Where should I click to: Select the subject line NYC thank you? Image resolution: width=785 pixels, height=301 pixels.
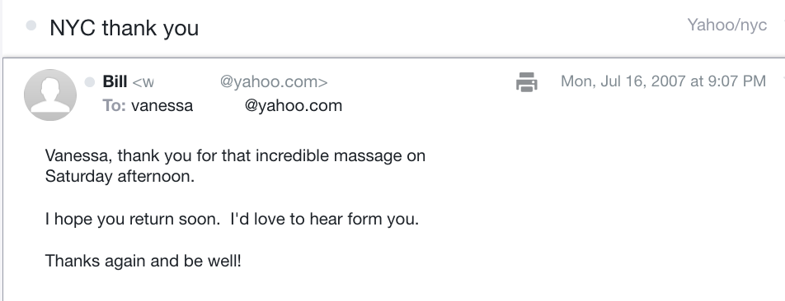[x=125, y=28]
